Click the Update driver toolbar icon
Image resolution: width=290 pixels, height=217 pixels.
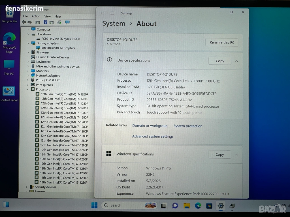click(59, 22)
